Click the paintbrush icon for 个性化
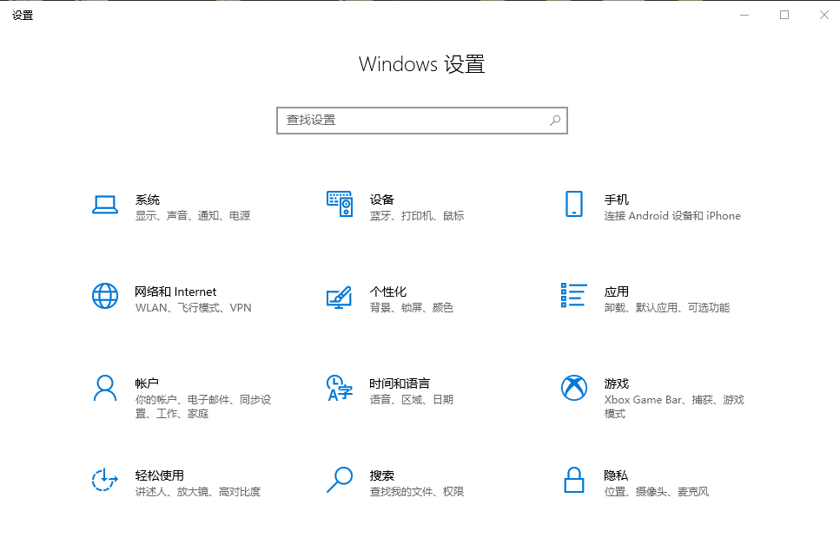The width and height of the screenshot is (840, 557). [x=339, y=298]
